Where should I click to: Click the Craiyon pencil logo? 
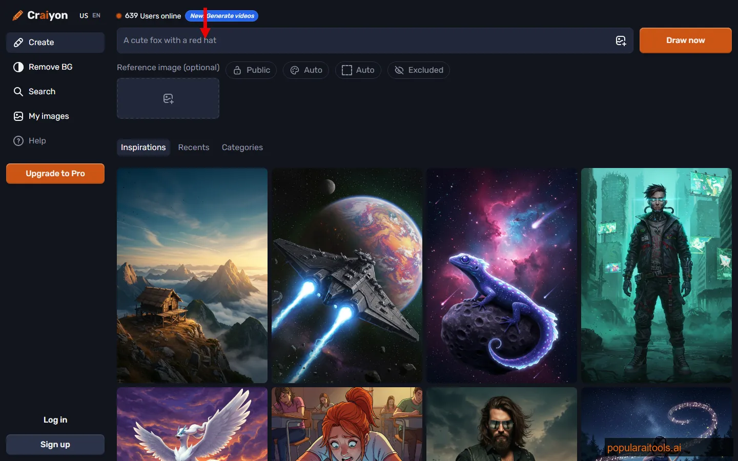point(17,15)
